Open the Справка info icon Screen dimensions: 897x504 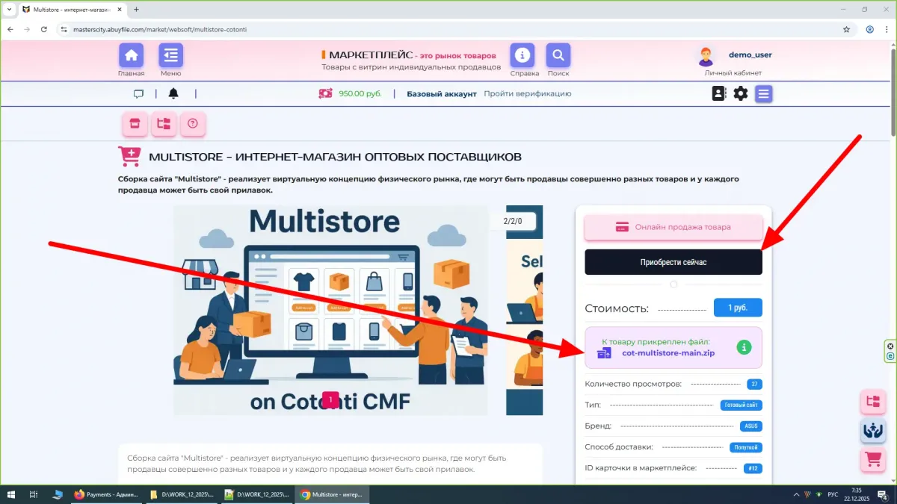[523, 55]
